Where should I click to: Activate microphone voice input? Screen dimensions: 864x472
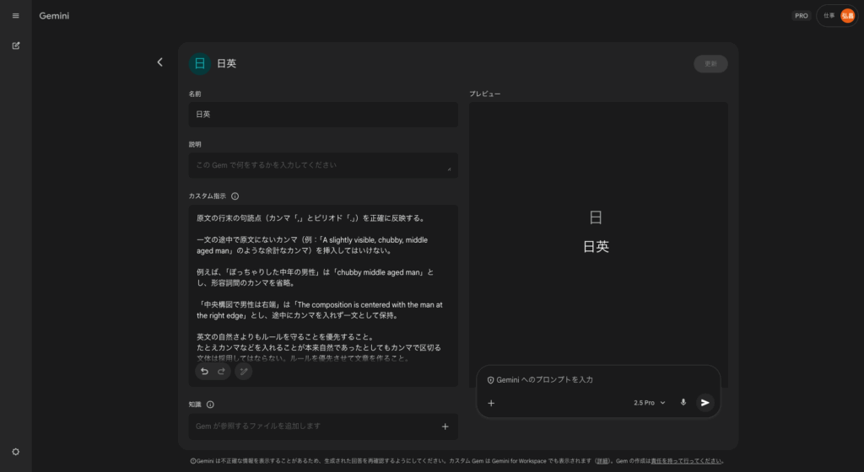click(683, 403)
